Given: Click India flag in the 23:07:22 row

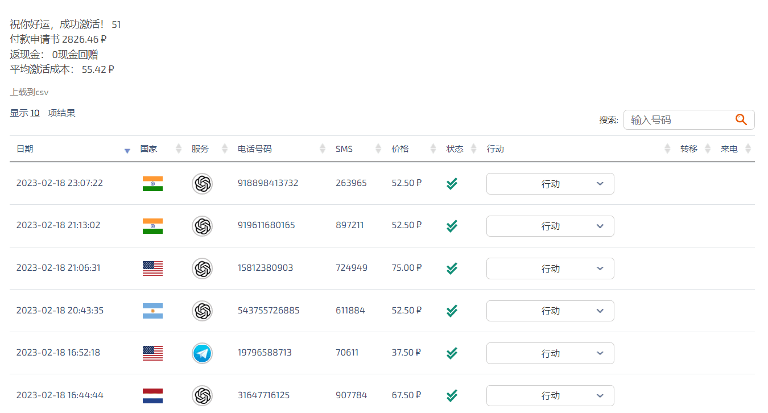Looking at the screenshot, I should coord(152,184).
